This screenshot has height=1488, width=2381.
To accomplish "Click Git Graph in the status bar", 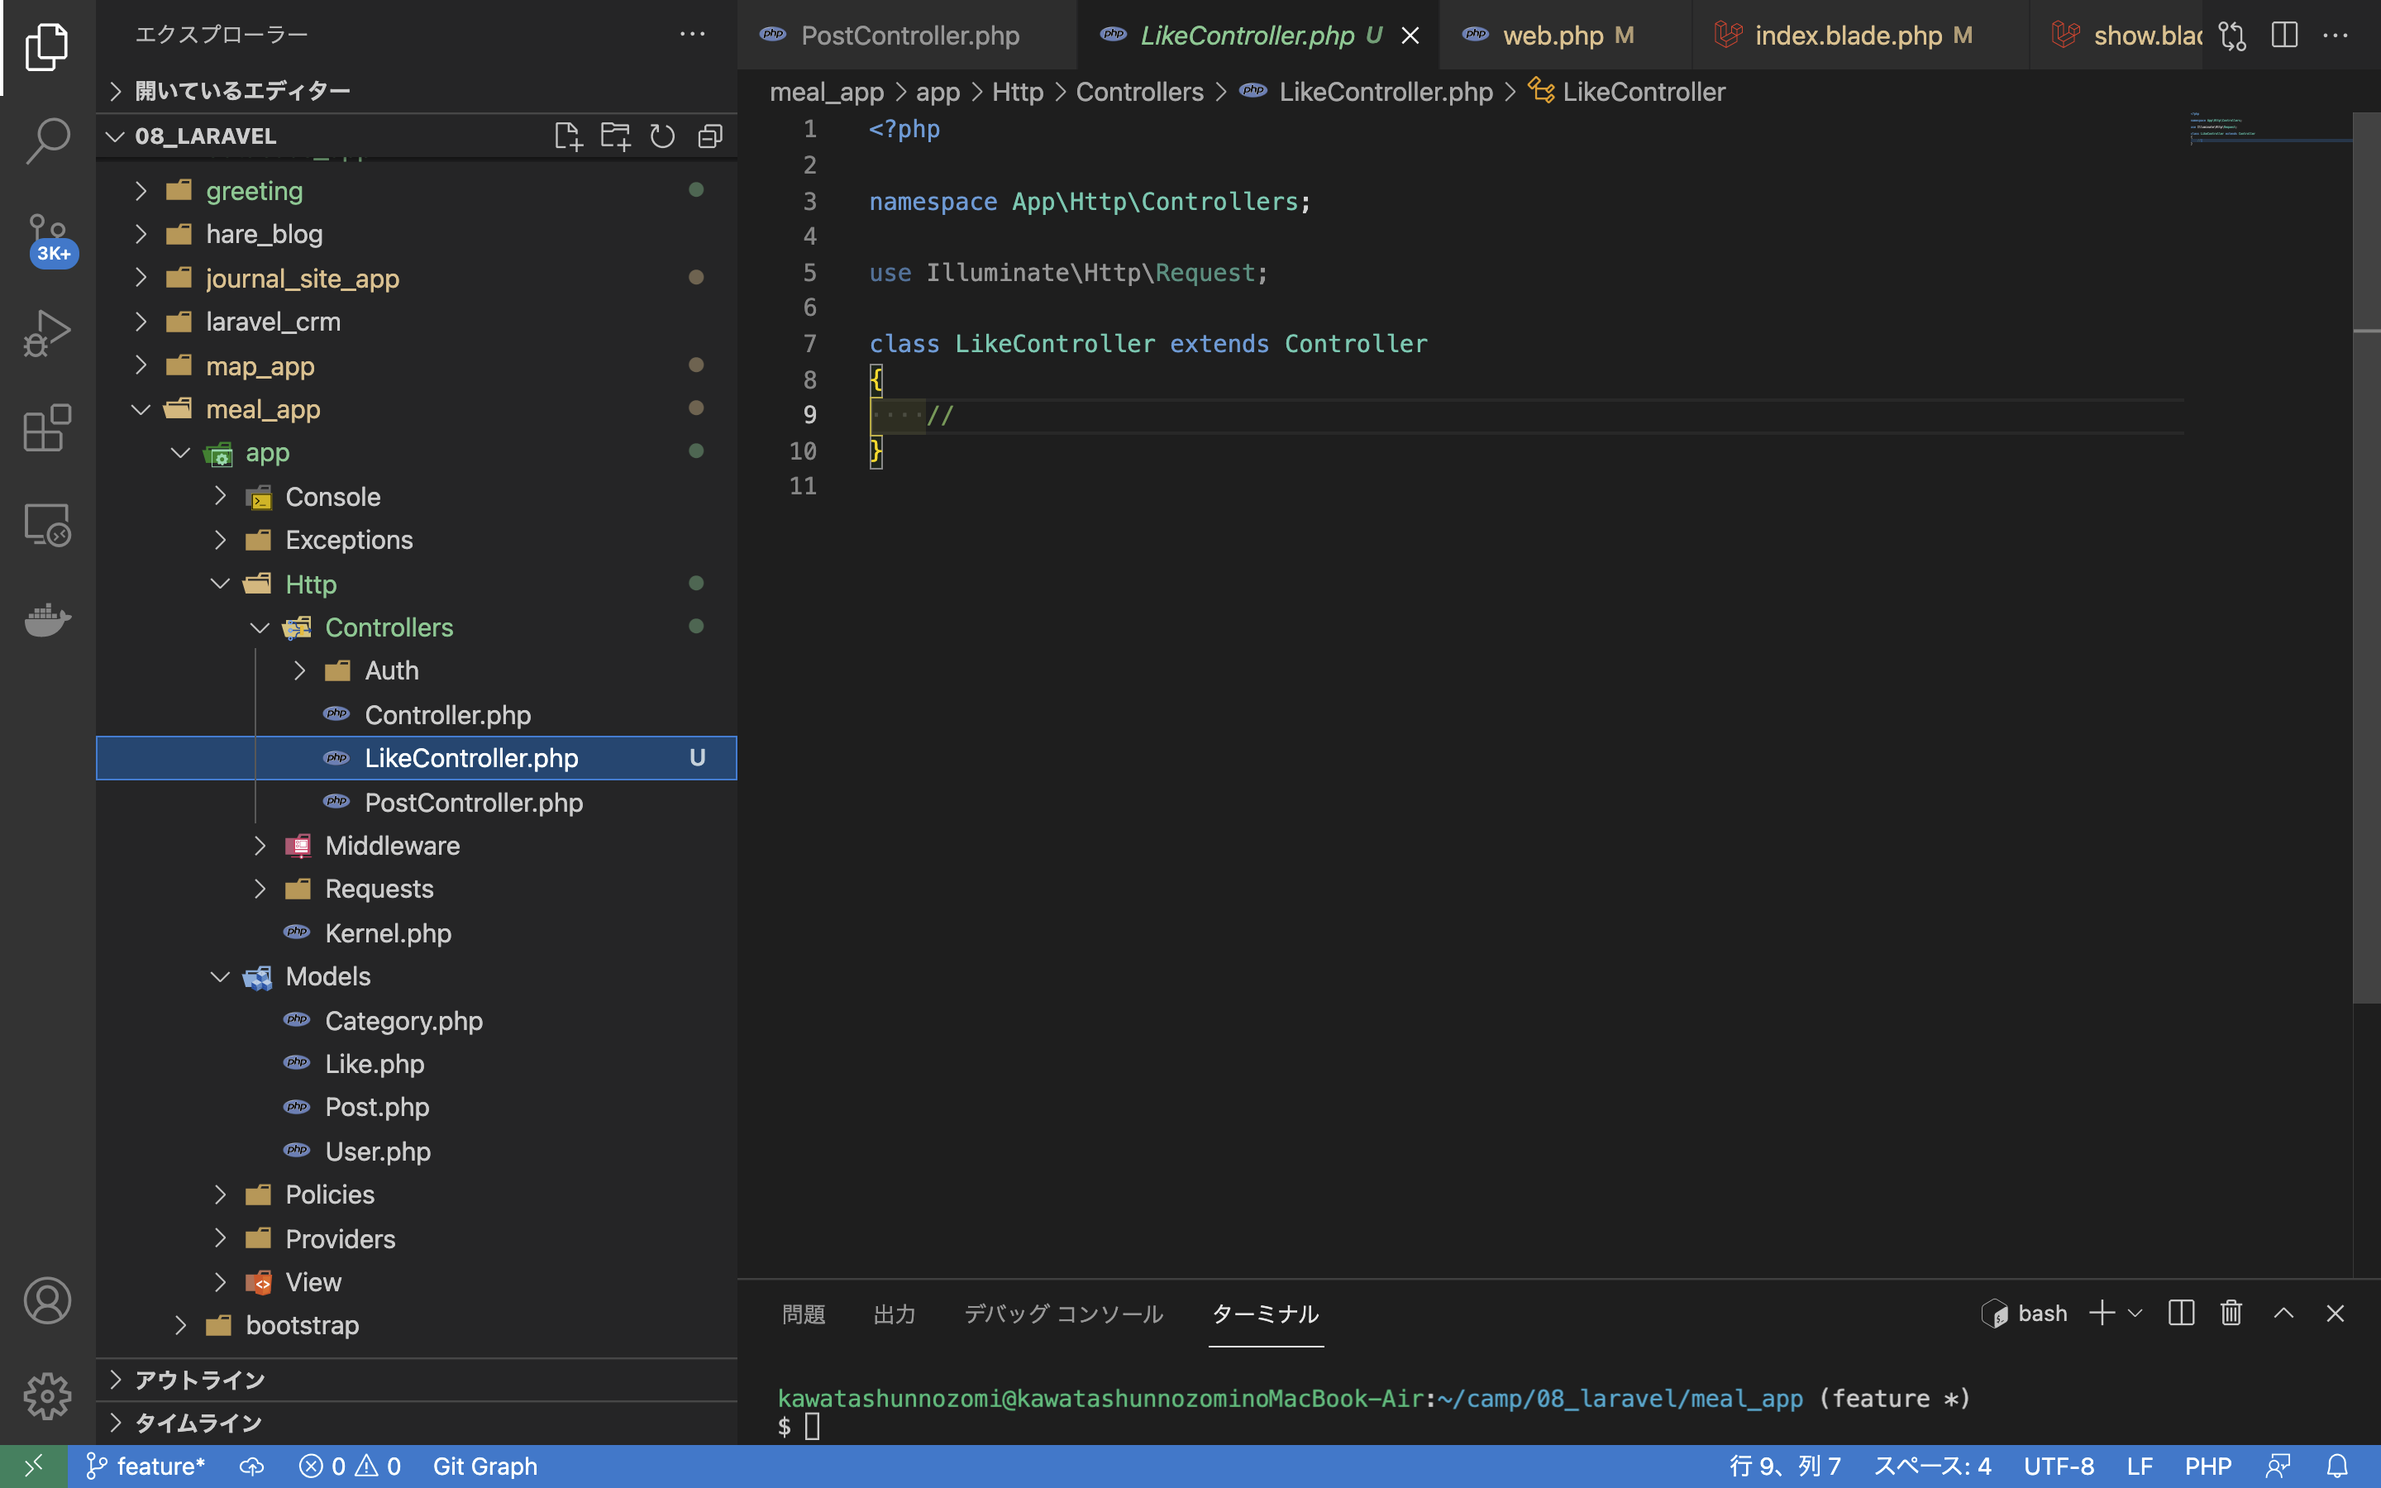I will [484, 1467].
